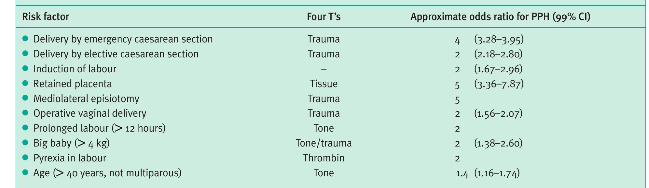
Task: Click the bullet beside "Induction of labour"
Action: 25,69
